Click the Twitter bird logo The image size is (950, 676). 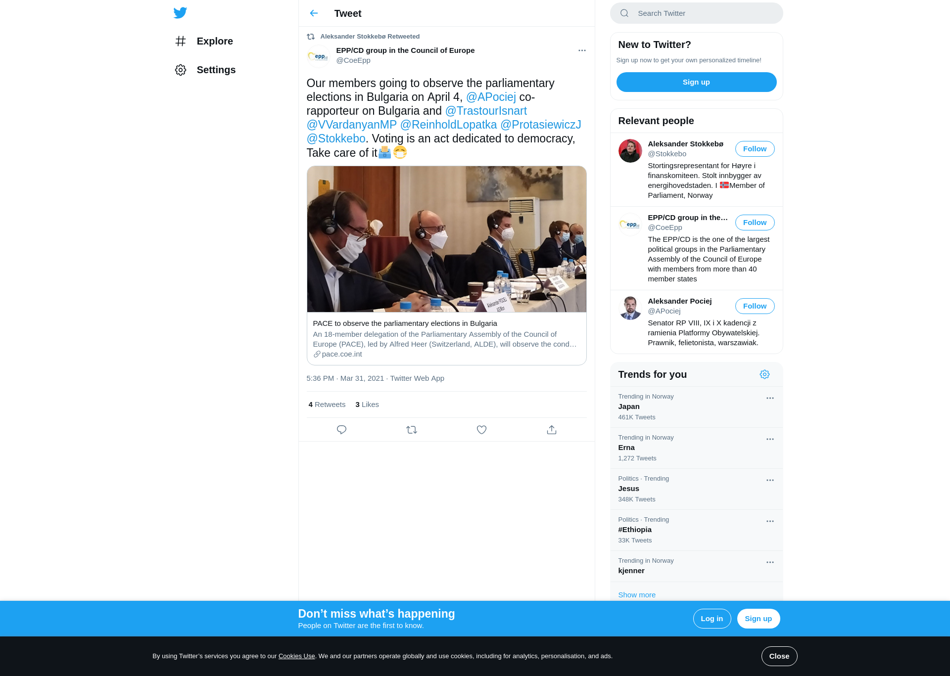point(180,13)
